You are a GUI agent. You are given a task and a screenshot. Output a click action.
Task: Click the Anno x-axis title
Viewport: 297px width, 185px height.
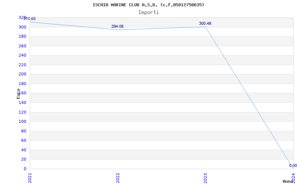click(x=288, y=181)
